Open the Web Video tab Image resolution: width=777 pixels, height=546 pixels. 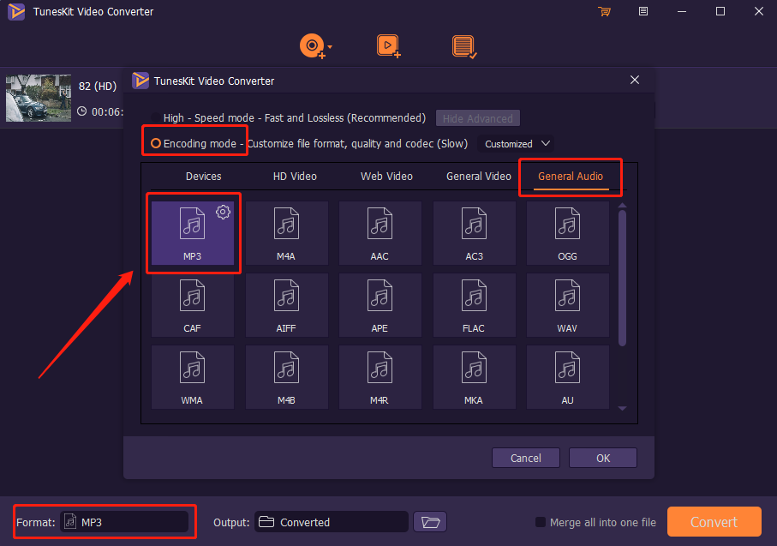(386, 176)
